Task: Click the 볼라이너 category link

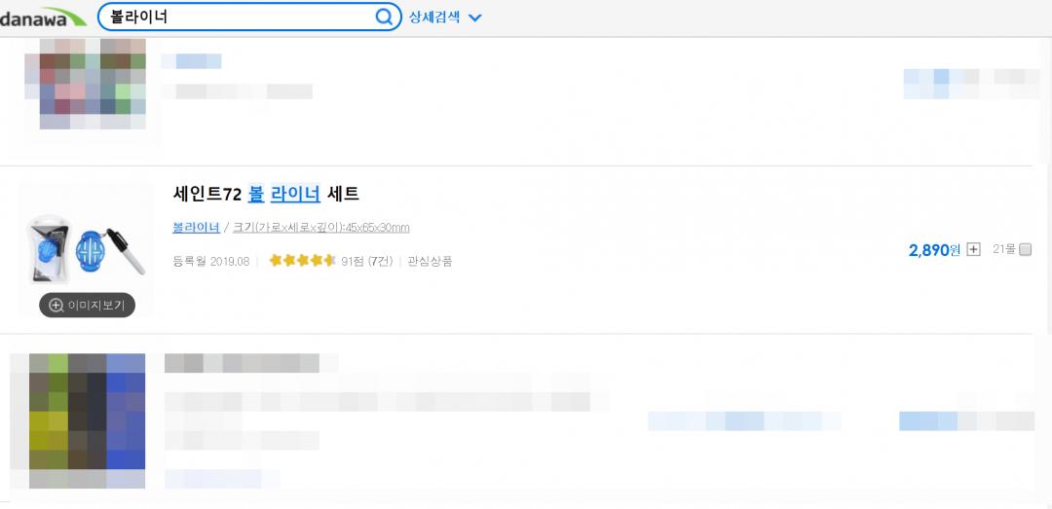Action: click(x=196, y=228)
